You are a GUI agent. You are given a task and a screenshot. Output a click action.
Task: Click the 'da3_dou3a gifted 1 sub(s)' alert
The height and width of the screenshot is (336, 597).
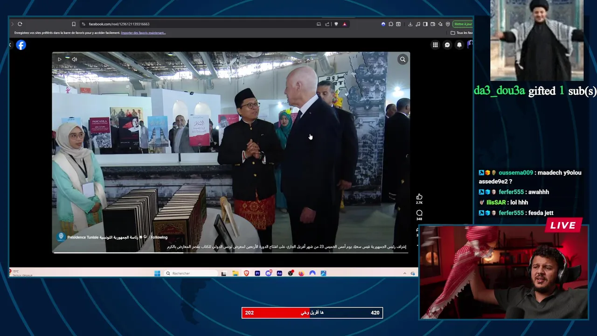point(535,91)
